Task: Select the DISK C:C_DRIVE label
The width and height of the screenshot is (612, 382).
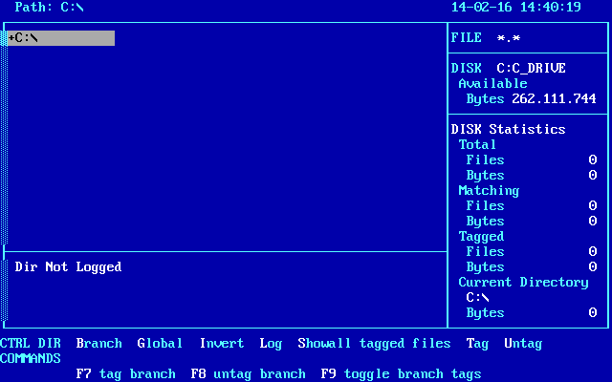Action: pos(508,68)
